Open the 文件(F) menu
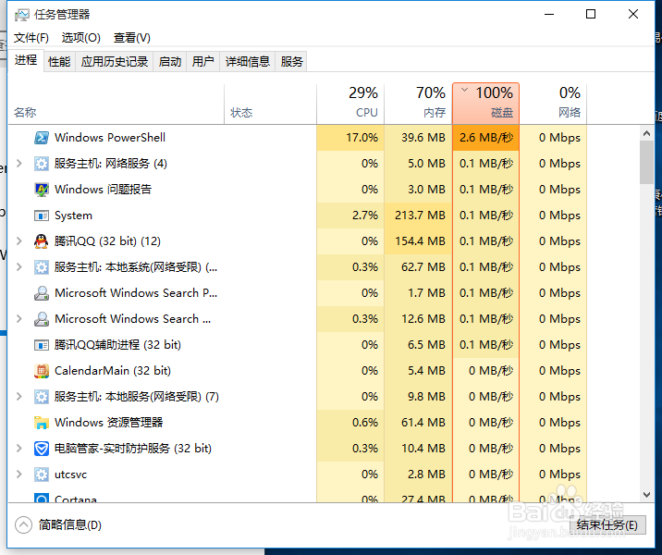662x555 pixels. point(31,38)
